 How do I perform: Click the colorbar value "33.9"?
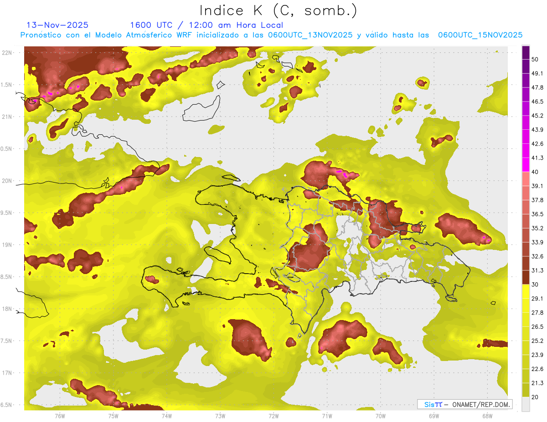[x=537, y=242]
